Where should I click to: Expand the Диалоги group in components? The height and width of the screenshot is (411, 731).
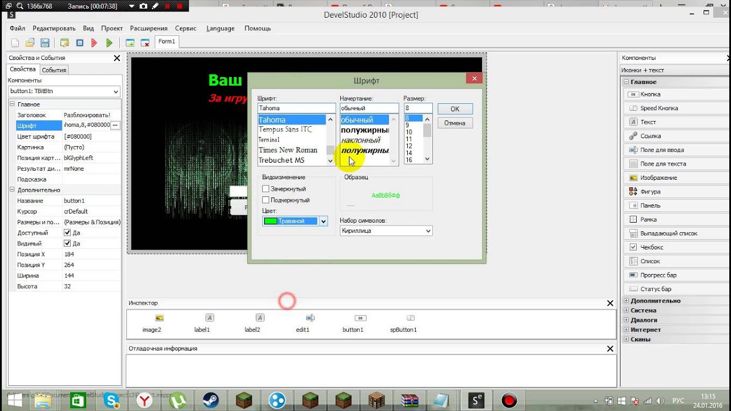tap(626, 320)
